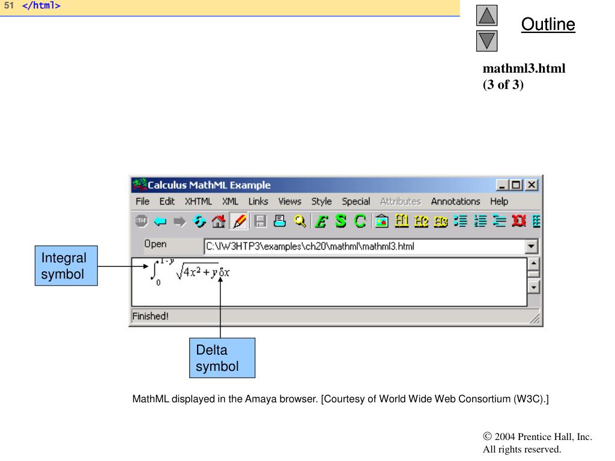
Task: Open the Style menu
Action: [321, 202]
